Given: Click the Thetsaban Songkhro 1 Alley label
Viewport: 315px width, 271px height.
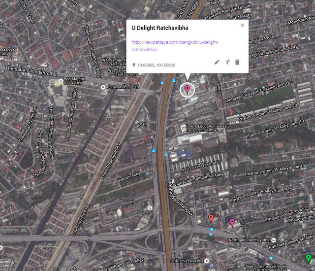Looking at the screenshot, I should [71, 115].
